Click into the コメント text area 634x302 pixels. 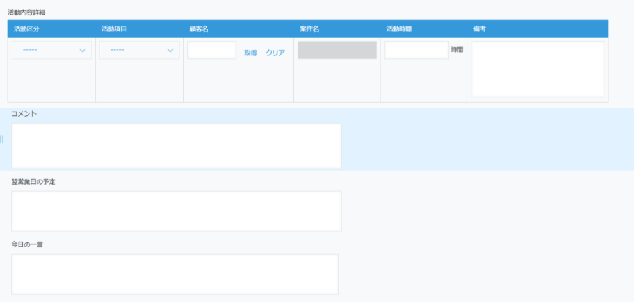[176, 146]
